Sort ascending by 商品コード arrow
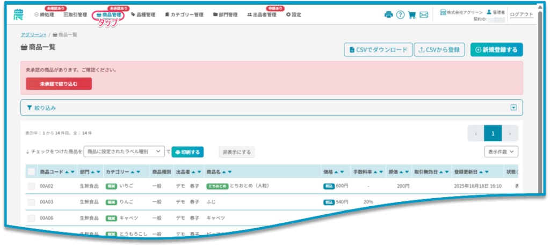Screen dimensions: 550x247 coord(67,172)
